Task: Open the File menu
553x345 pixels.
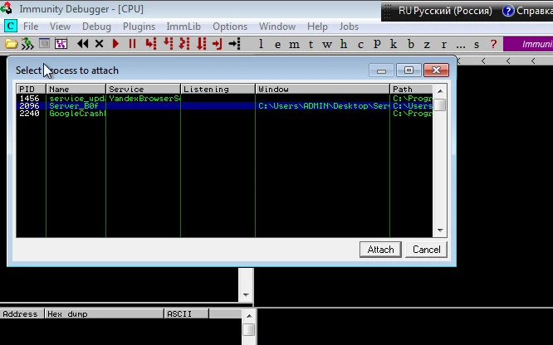Action: tap(31, 27)
